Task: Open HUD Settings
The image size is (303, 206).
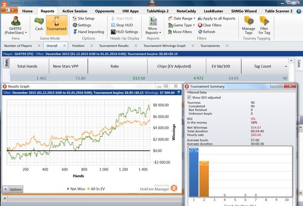Action: pos(125,32)
